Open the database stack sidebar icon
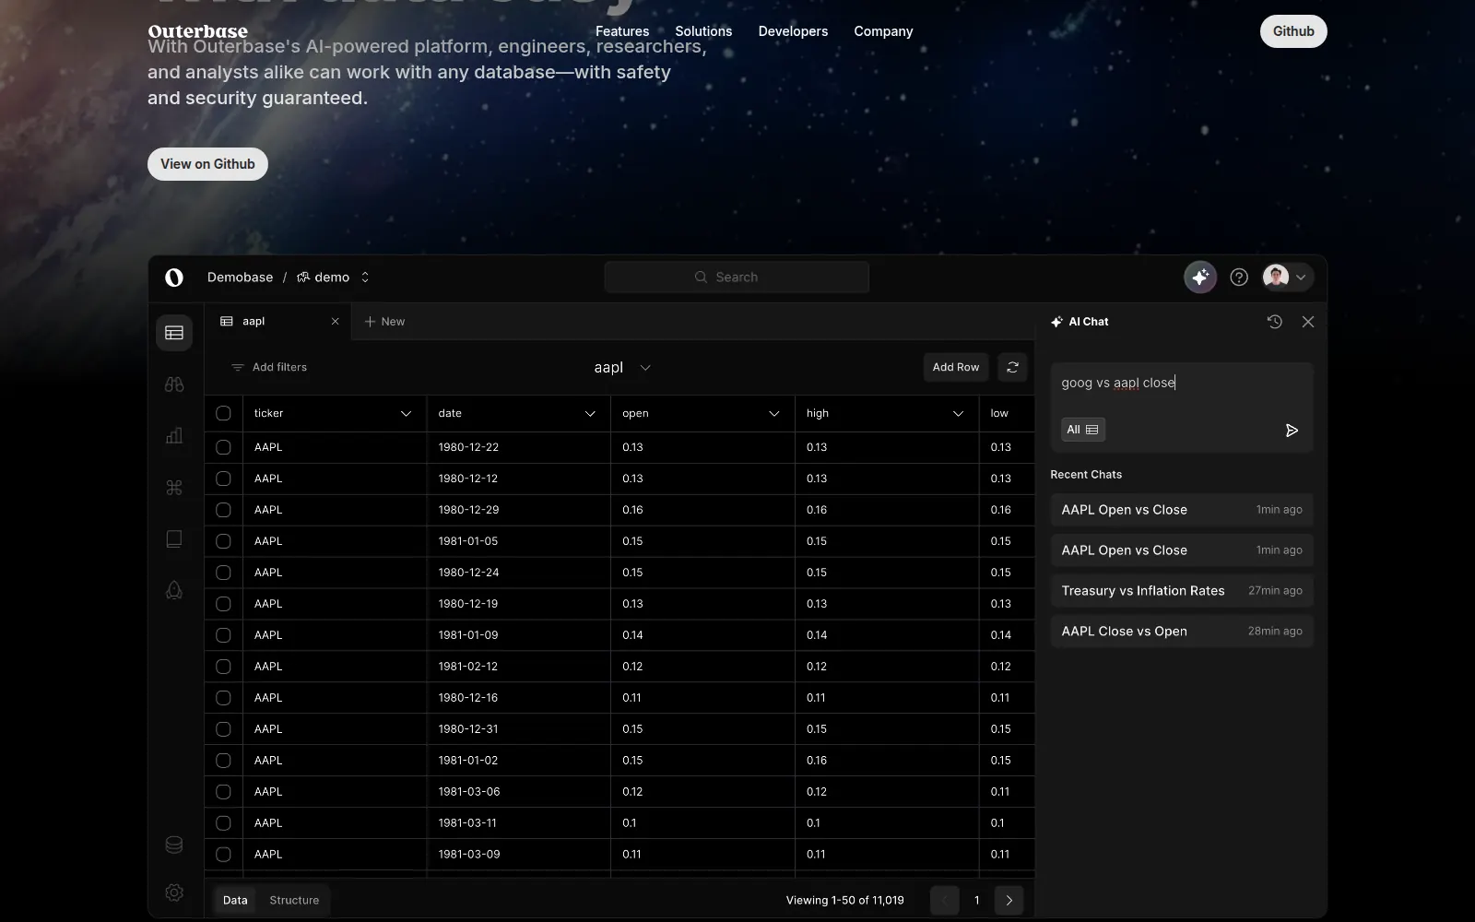This screenshot has height=922, width=1475. pyautogui.click(x=174, y=845)
